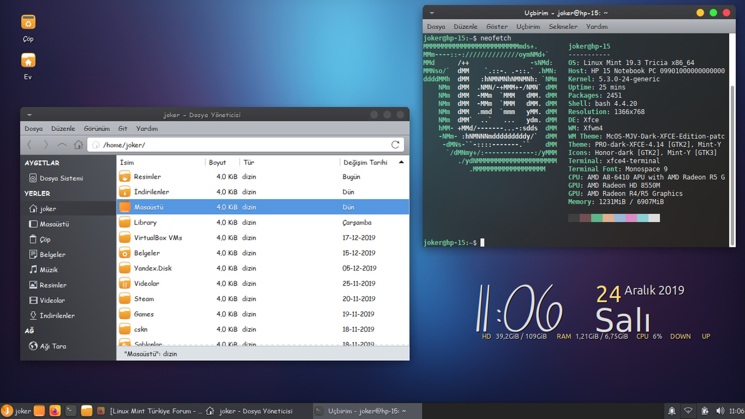
Task: Open the terminal Yardım menu
Action: 597,27
